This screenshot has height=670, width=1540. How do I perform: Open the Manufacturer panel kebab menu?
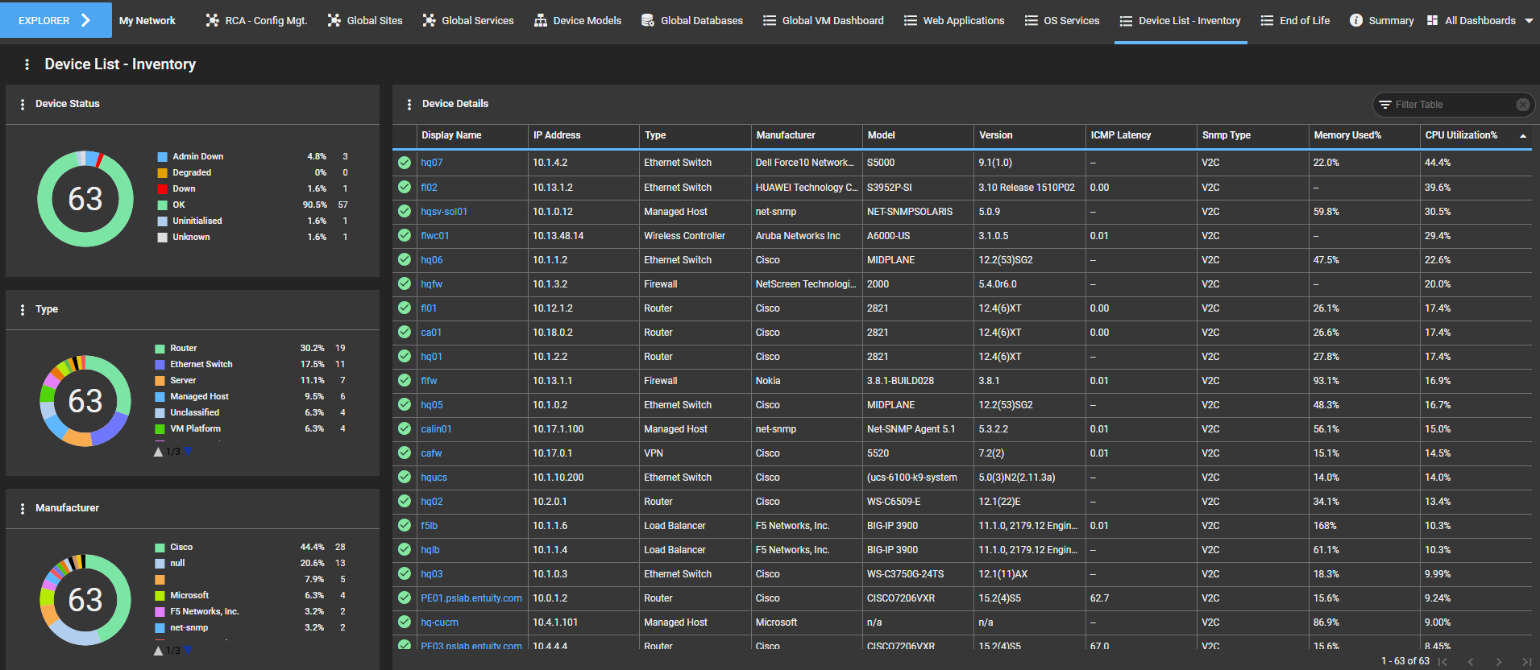pos(23,508)
